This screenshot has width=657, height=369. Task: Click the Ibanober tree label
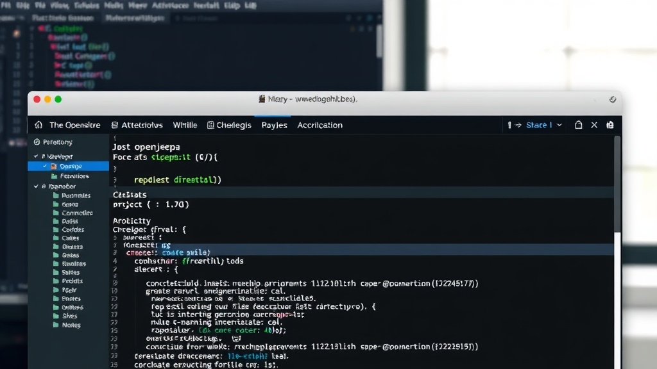click(62, 186)
